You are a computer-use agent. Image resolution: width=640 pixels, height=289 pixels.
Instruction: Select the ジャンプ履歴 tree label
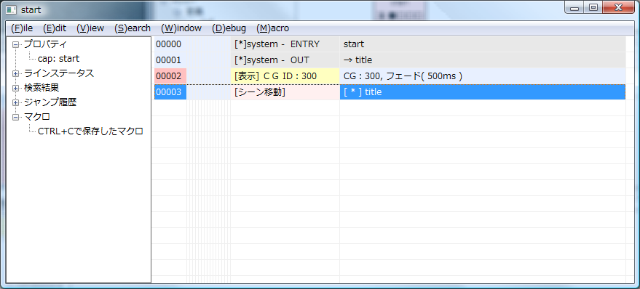(x=50, y=102)
